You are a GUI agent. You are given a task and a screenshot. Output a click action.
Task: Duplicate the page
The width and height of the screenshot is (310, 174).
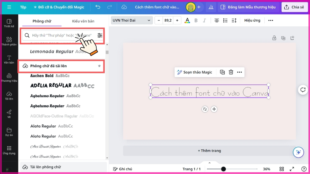[283, 38]
